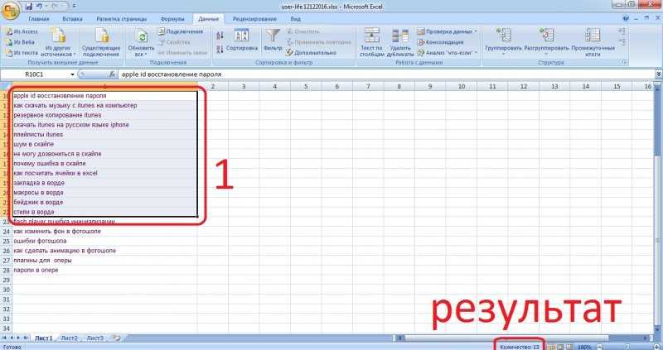Insert a new worksheet tab
The image size is (663, 350).
(x=116, y=338)
